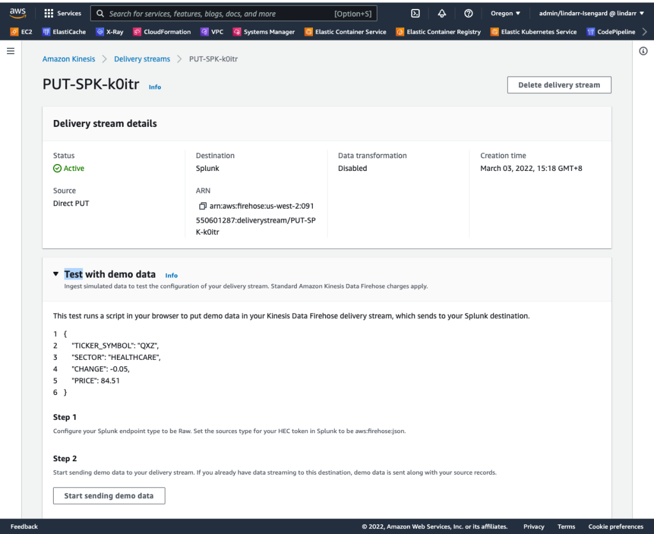Open Info link next to Test with demo data
654x534 pixels.
click(171, 276)
